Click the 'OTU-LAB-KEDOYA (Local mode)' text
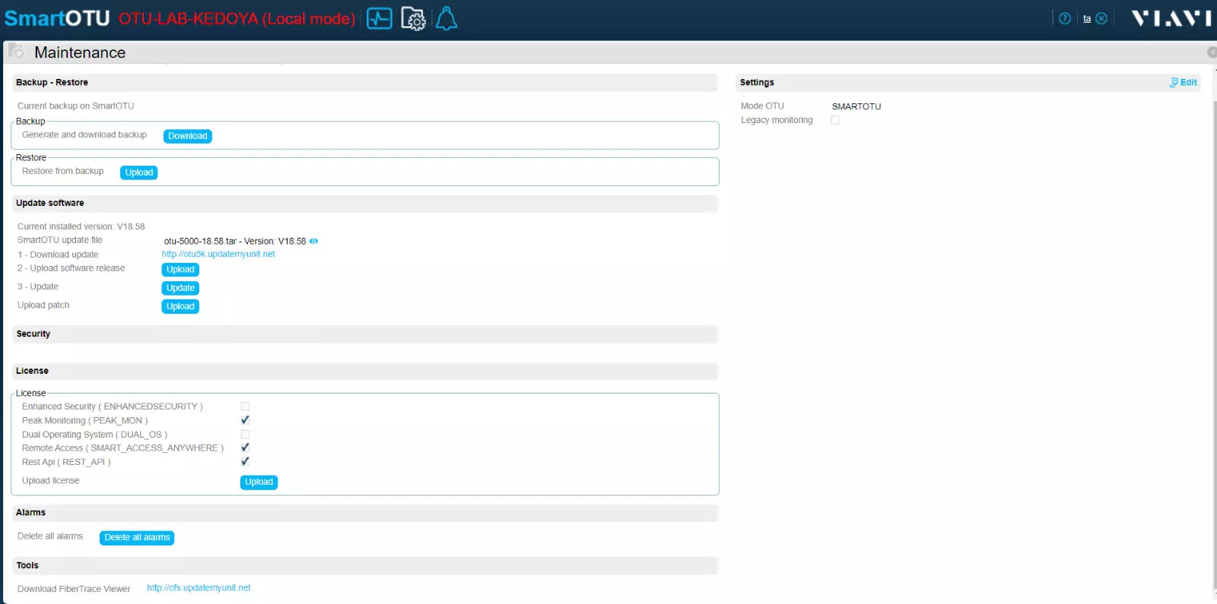Image resolution: width=1217 pixels, height=604 pixels. tap(237, 18)
